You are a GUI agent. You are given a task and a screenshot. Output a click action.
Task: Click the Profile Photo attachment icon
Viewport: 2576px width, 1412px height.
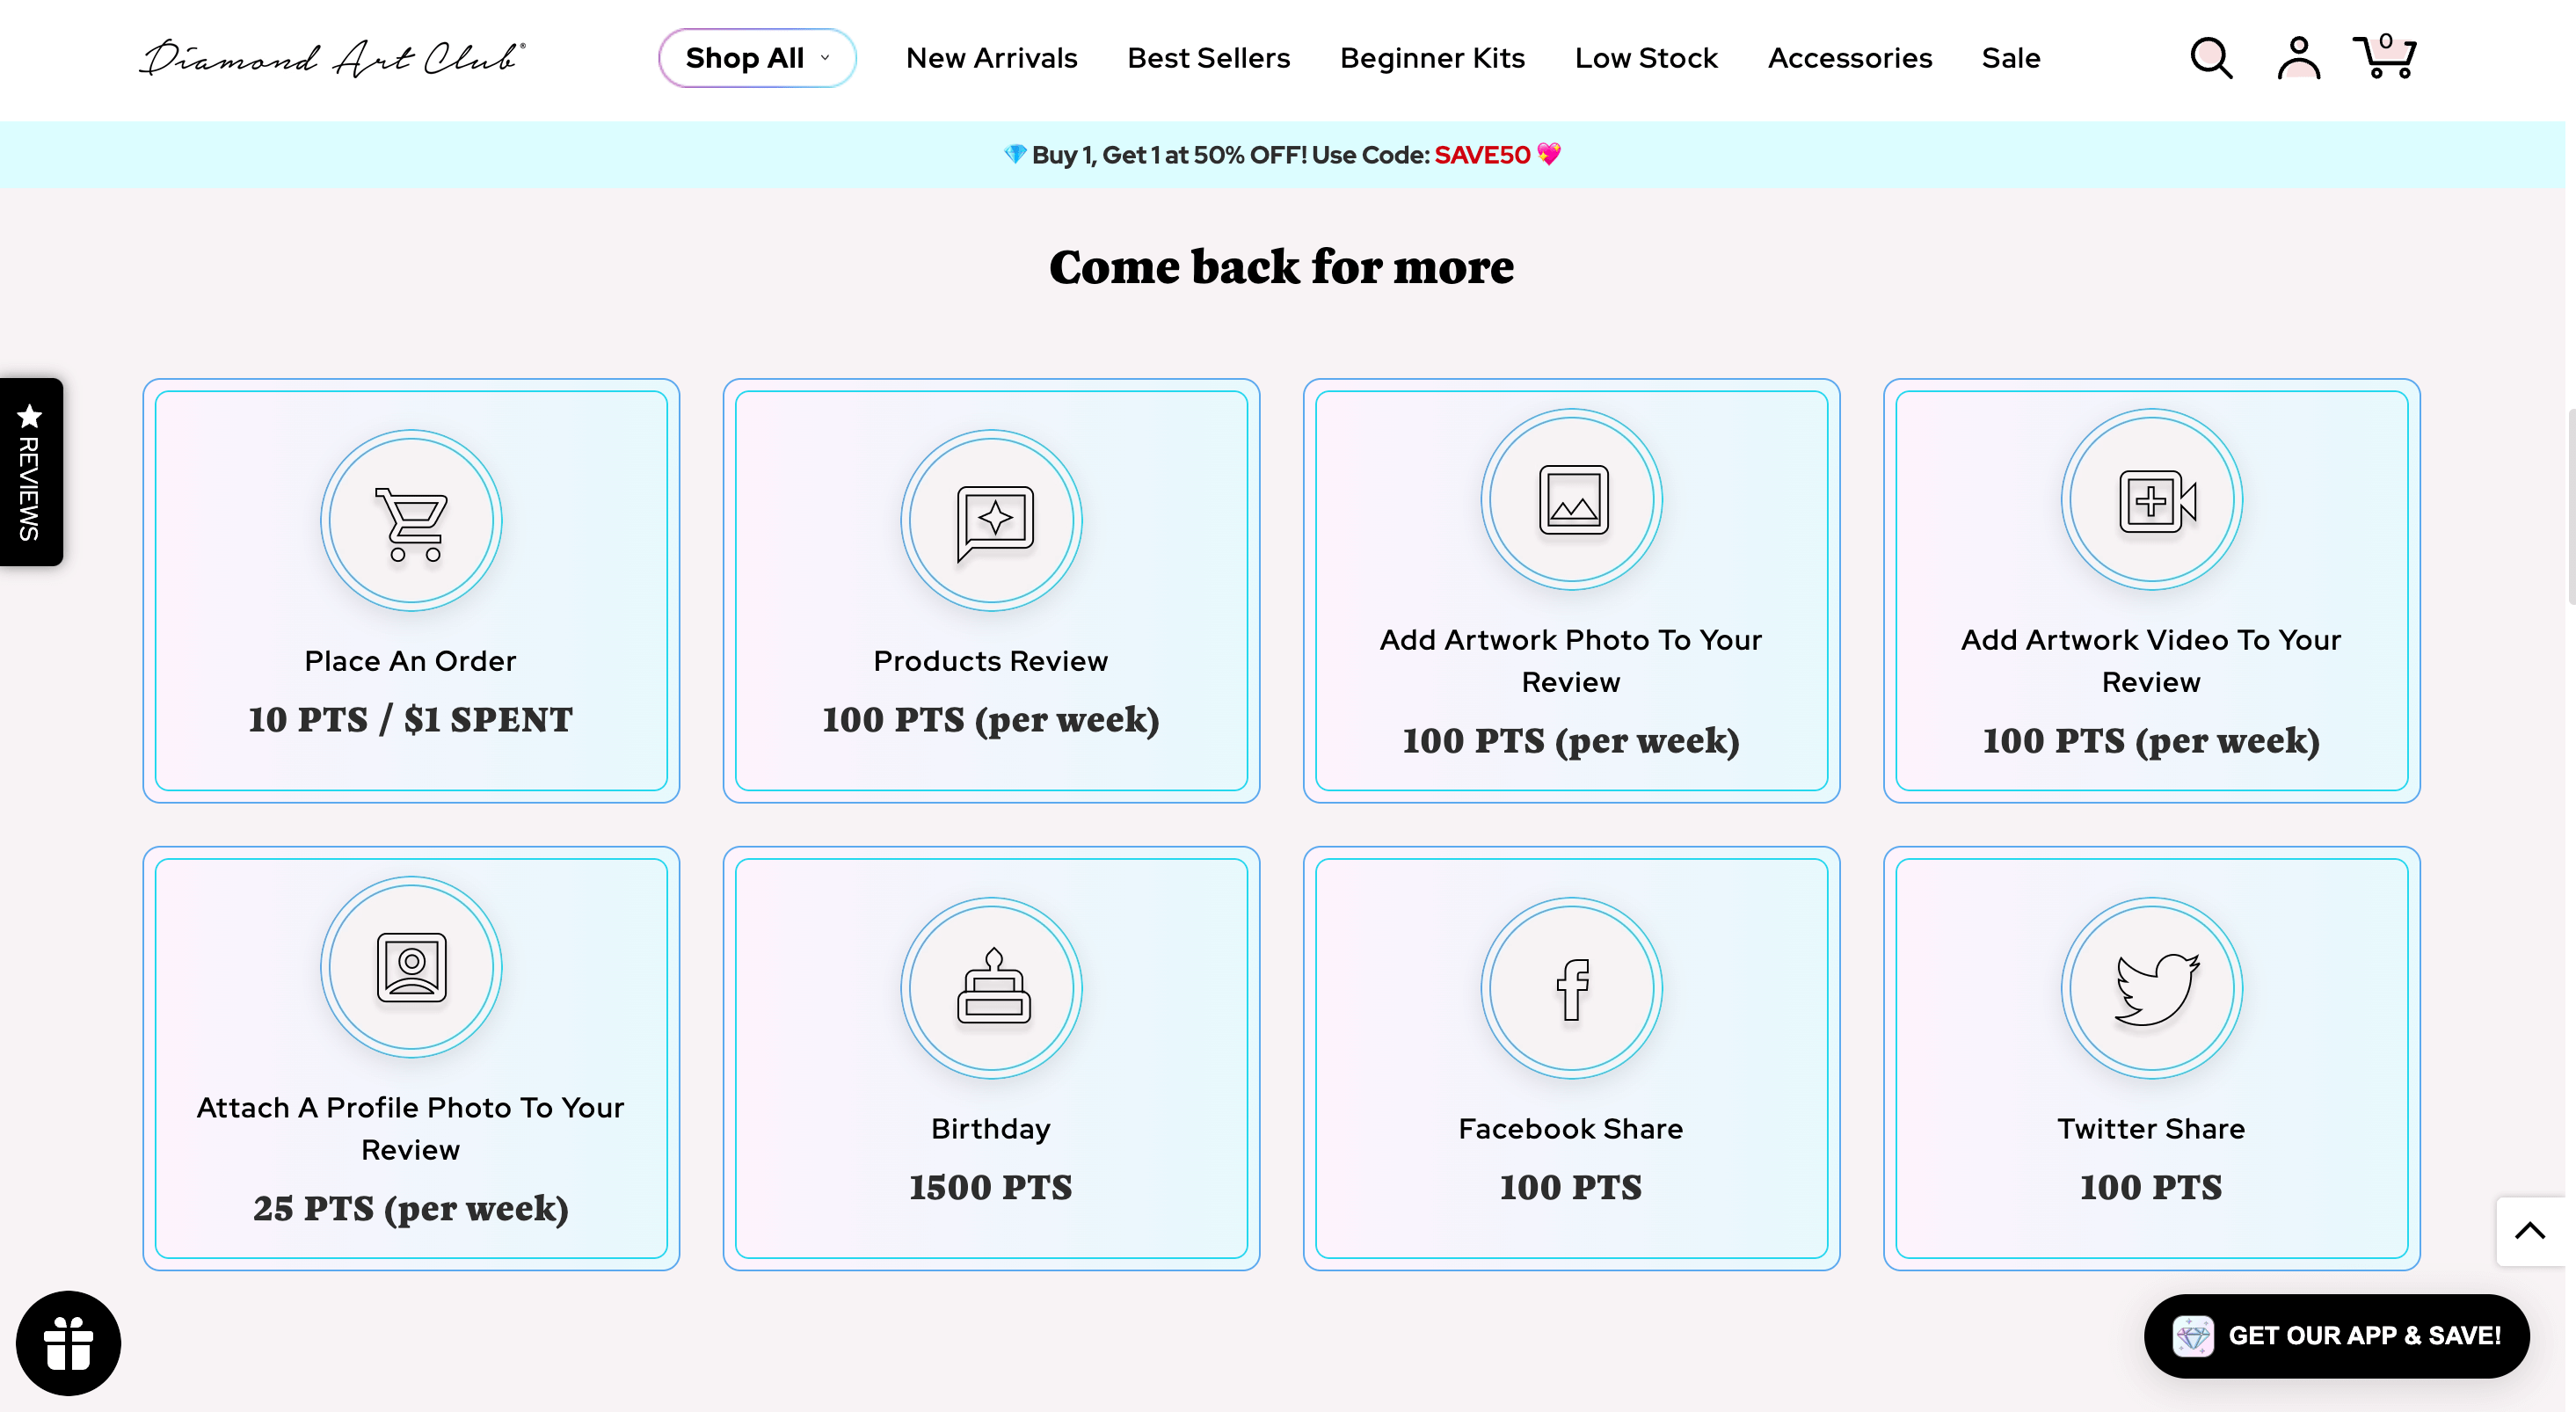coord(412,969)
